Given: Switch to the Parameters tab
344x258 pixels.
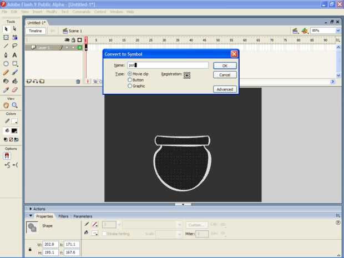Looking at the screenshot, I should click(83, 216).
